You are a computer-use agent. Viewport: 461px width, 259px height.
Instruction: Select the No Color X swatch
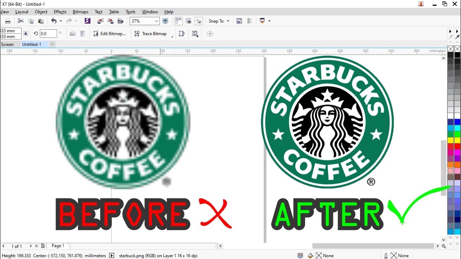457,49
